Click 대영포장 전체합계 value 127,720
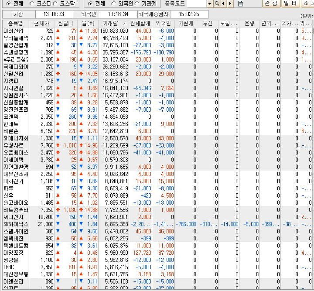314x291 pixels. 142,253
